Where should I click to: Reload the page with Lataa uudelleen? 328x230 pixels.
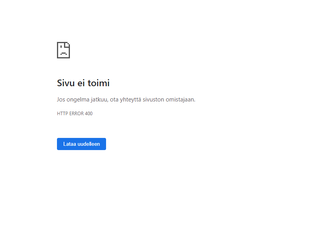(x=81, y=144)
